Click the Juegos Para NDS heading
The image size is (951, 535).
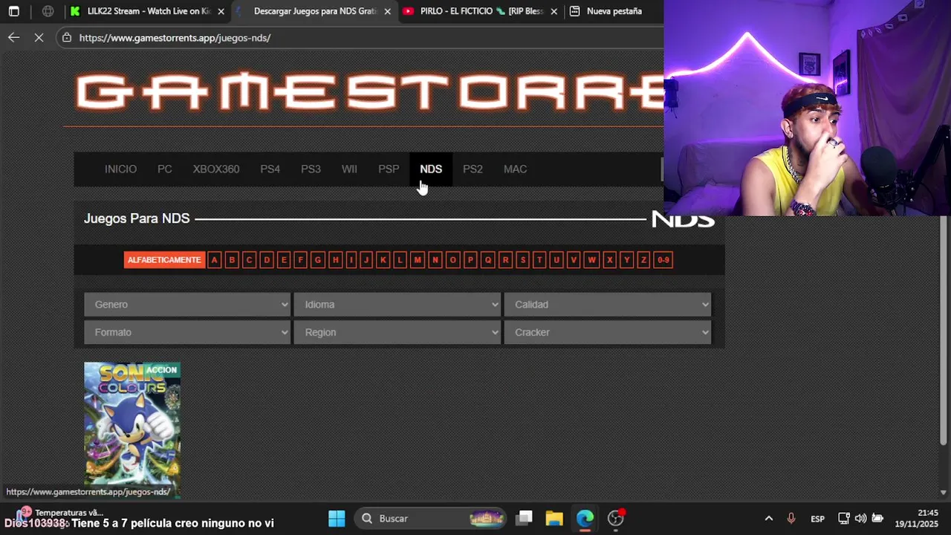pos(137,218)
